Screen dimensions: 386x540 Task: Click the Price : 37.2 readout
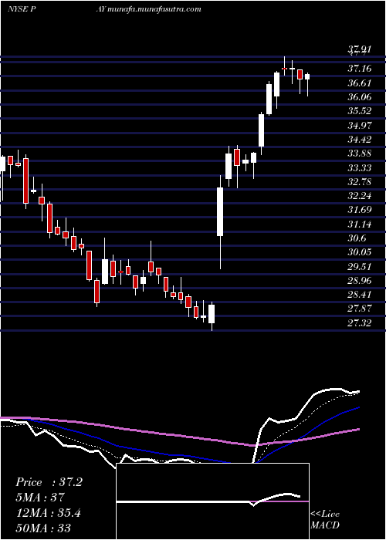[49, 482]
